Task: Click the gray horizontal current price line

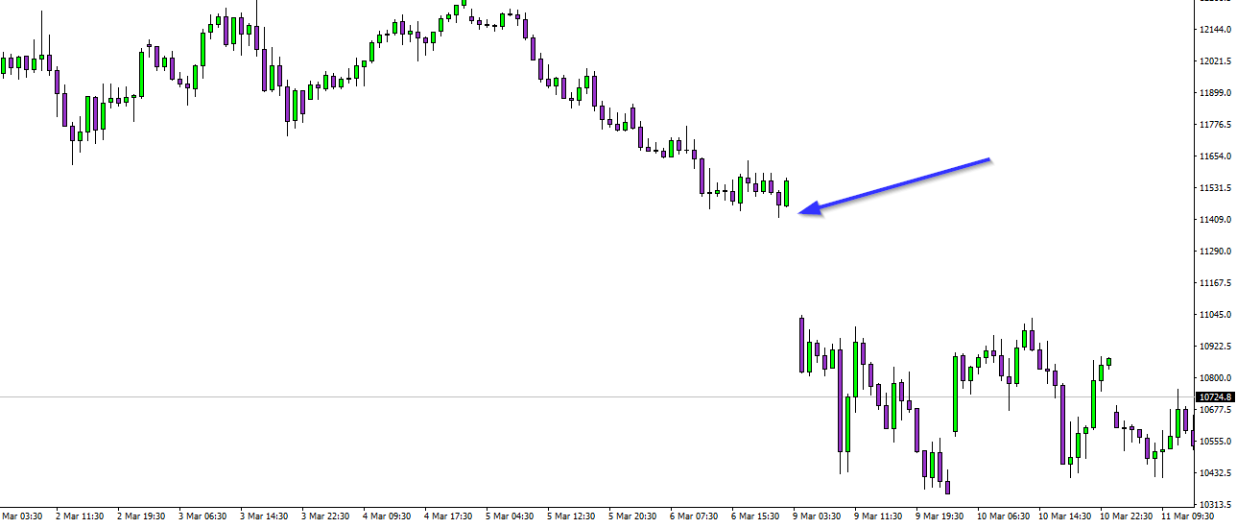Action: coord(576,396)
